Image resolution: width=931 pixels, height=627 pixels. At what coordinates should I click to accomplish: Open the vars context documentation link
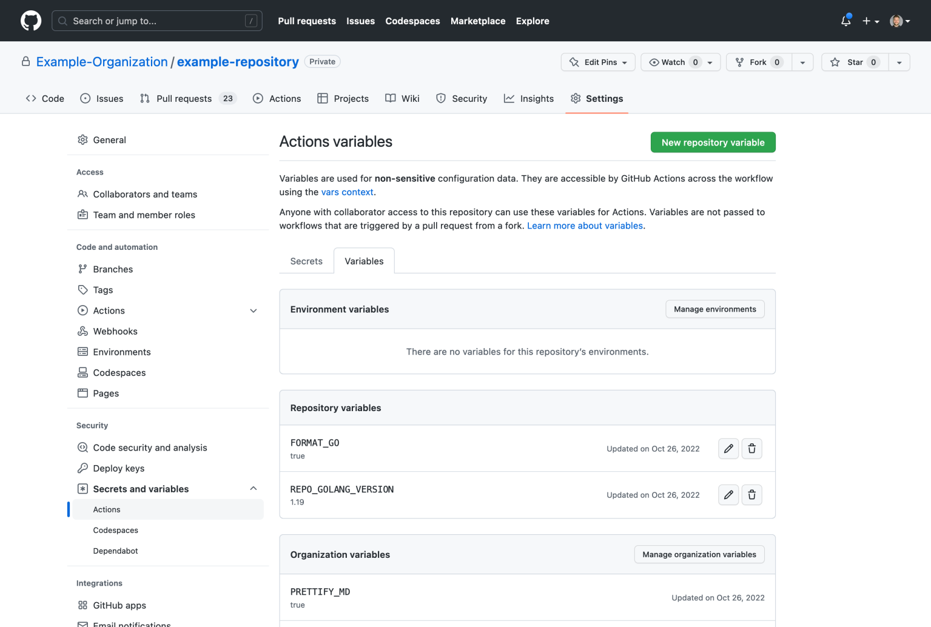point(347,192)
